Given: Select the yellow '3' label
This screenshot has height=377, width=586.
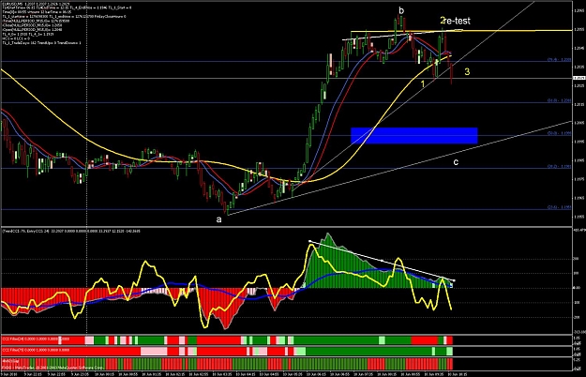Looking at the screenshot, I should (467, 71).
